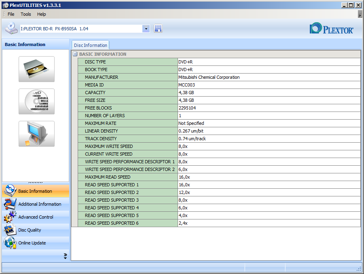Click the Plextor logo
Viewport: 364px width, 274px height.
click(x=332, y=29)
